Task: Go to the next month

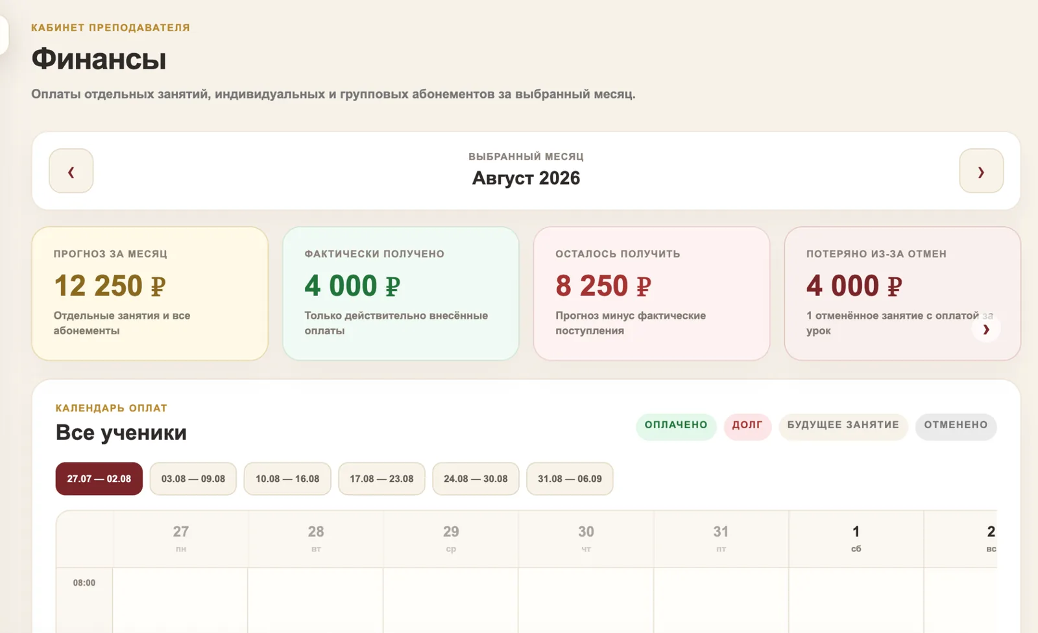Action: (x=981, y=171)
